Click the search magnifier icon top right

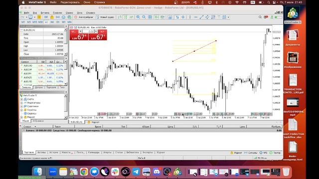coord(260,17)
